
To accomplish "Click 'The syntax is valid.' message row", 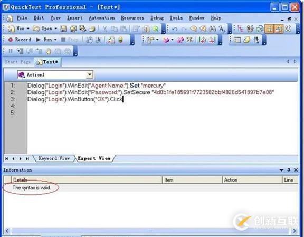I will (150, 188).
